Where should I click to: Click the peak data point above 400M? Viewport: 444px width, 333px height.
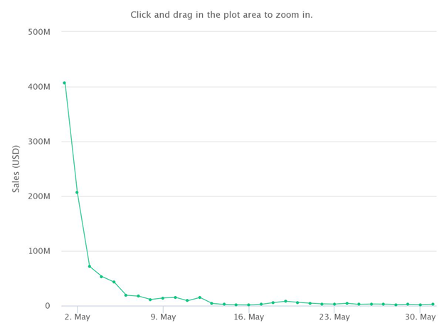(65, 83)
